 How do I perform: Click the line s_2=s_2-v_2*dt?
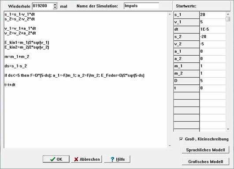(19, 19)
